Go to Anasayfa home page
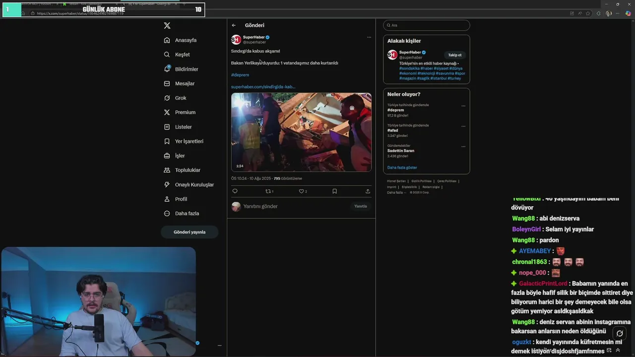 pyautogui.click(x=180, y=40)
